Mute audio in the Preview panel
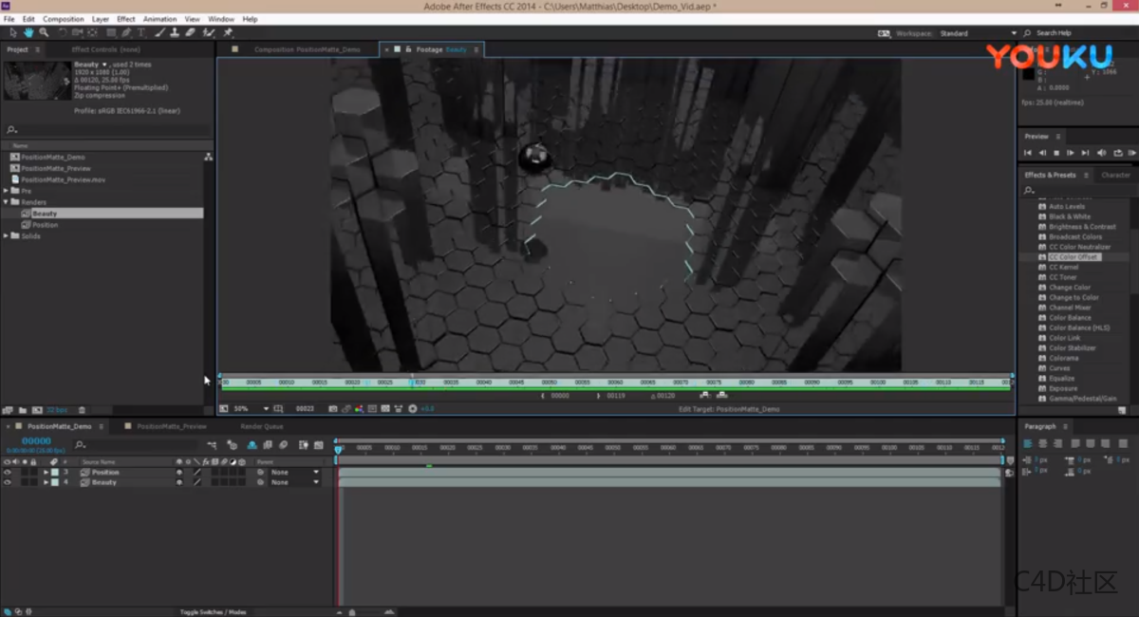The image size is (1139, 617). 1101,153
